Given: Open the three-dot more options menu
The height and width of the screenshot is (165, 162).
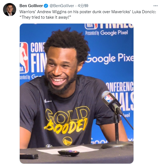Looking at the screenshot, I should (x=155, y=6).
